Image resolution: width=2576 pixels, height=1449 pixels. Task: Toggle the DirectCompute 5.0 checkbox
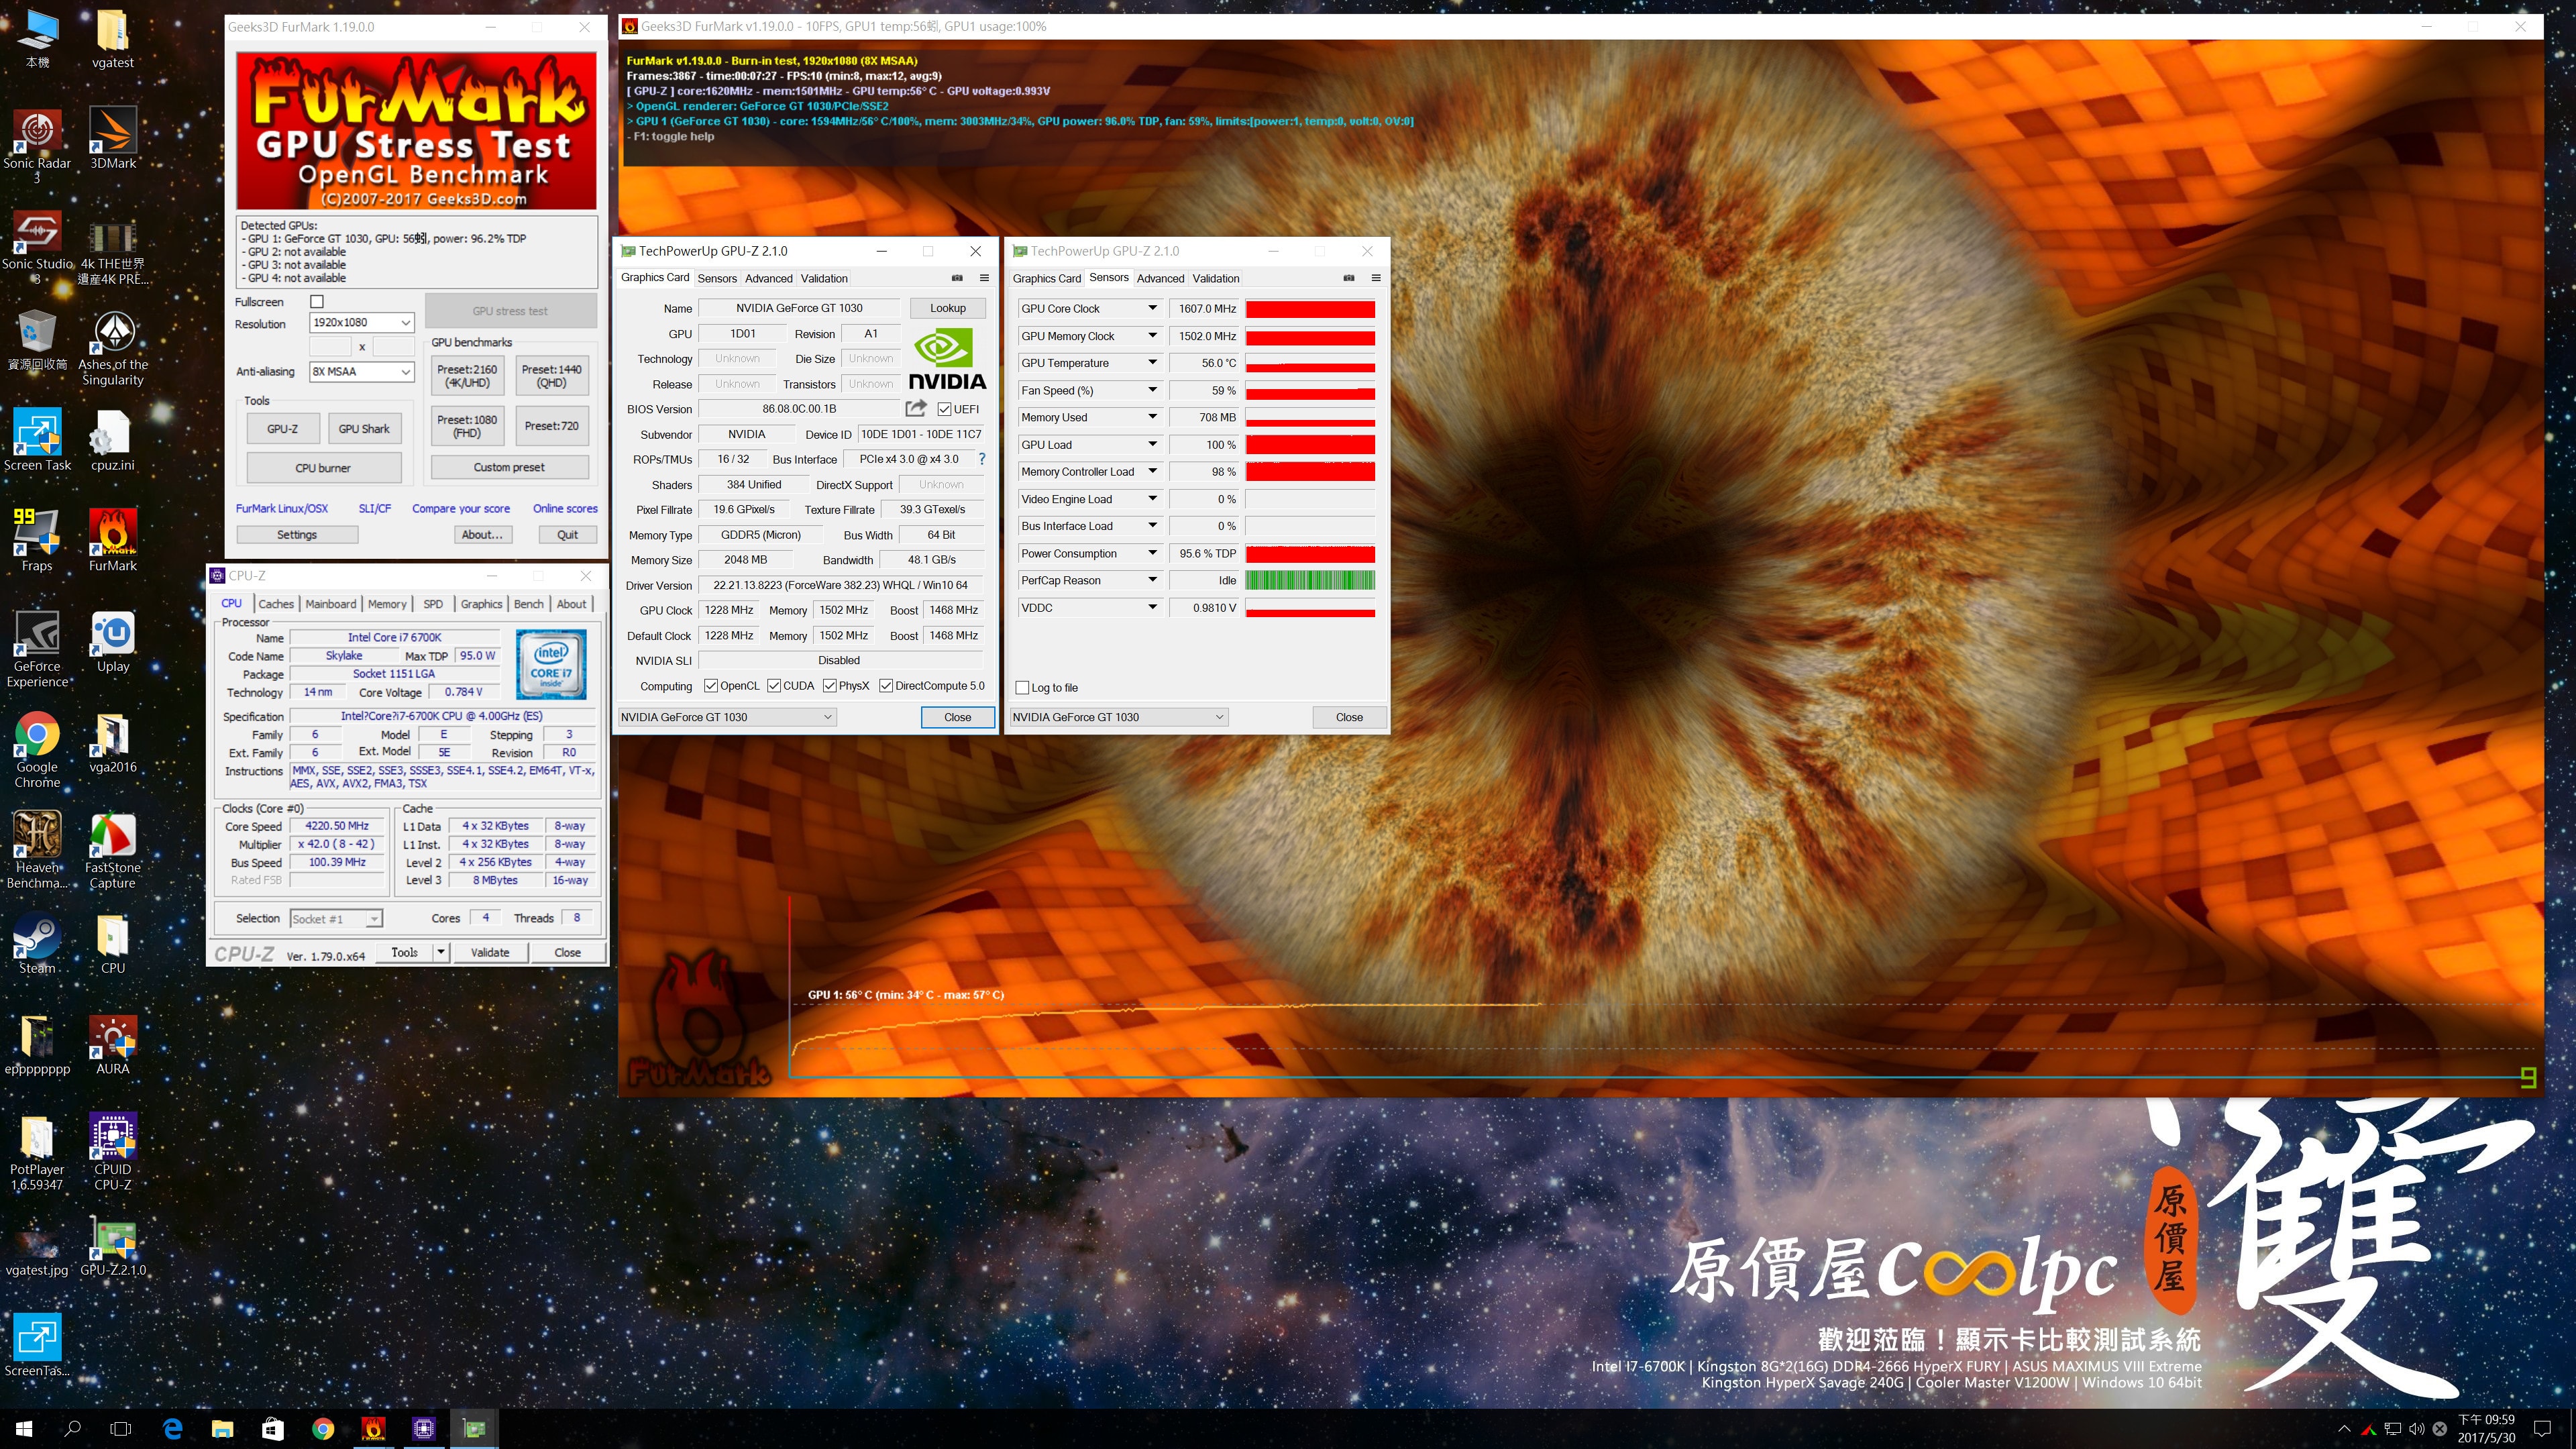[x=886, y=686]
